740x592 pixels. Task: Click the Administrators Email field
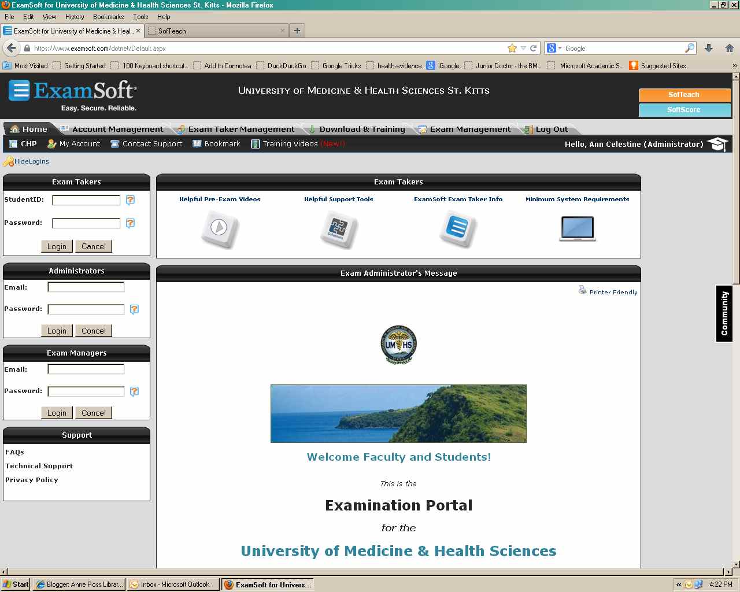coord(86,287)
